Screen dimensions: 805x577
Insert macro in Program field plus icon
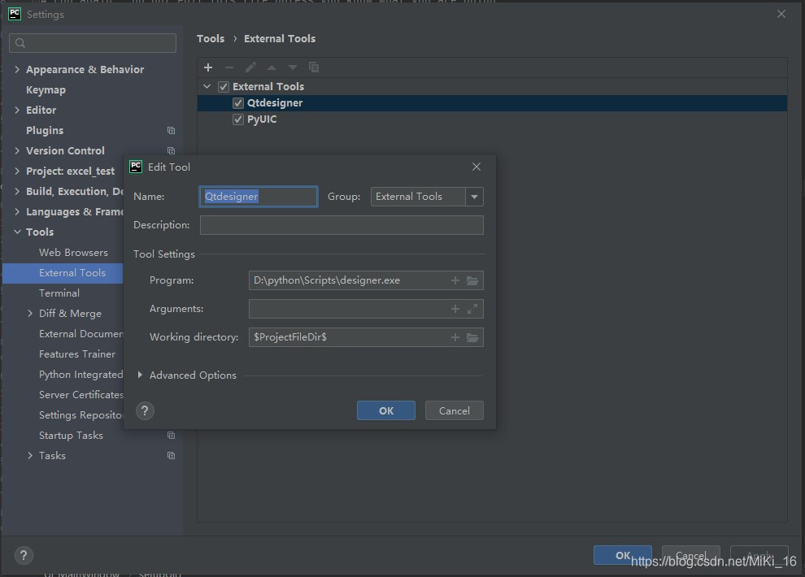[x=455, y=280]
